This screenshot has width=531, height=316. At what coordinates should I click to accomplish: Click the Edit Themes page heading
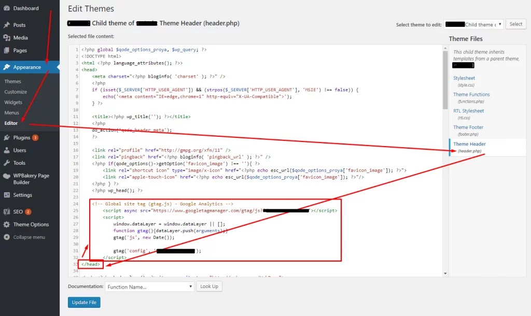coord(91,9)
